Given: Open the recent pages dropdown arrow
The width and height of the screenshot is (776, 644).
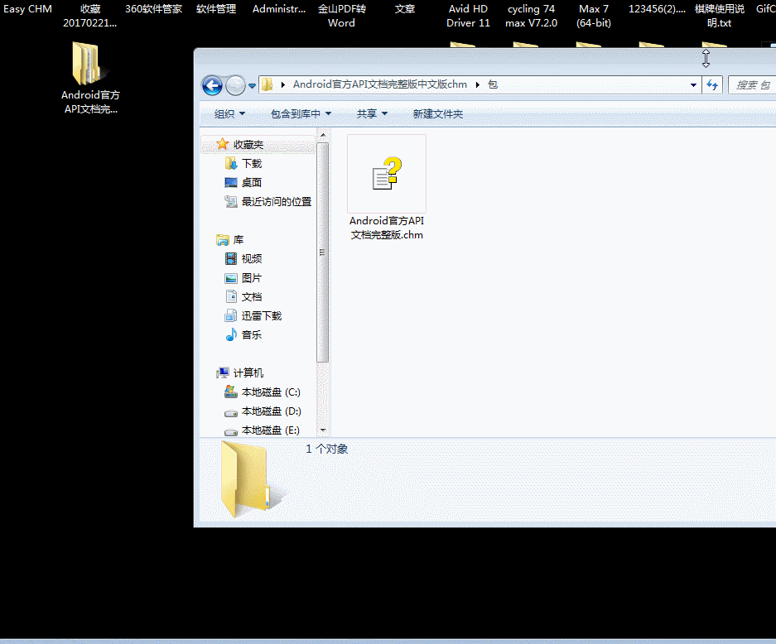Looking at the screenshot, I should click(252, 86).
